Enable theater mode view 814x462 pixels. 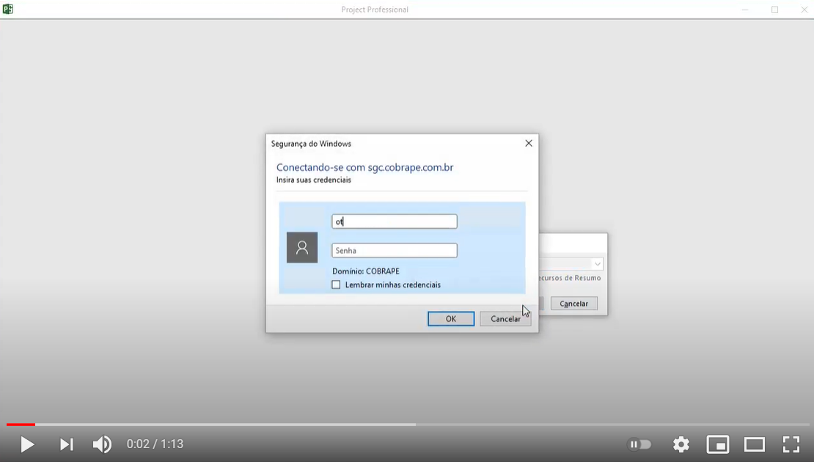click(754, 444)
